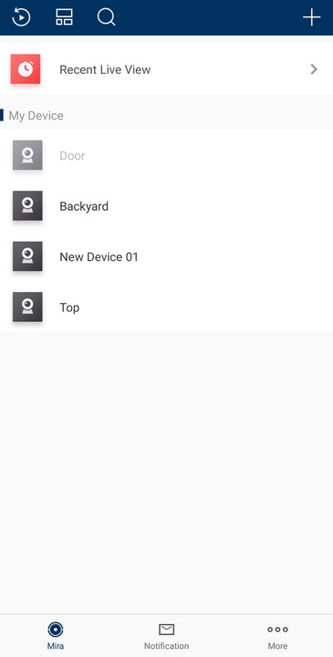Tap the search magnifier icon
The height and width of the screenshot is (657, 333).
[x=107, y=17]
